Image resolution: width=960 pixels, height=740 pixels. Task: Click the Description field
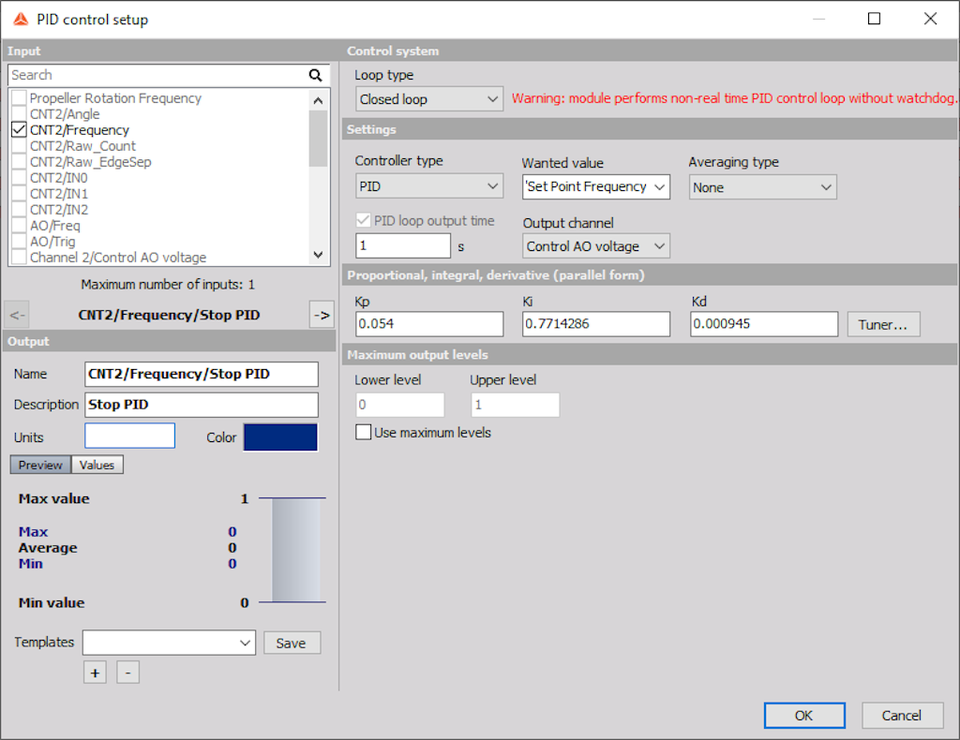click(x=202, y=405)
